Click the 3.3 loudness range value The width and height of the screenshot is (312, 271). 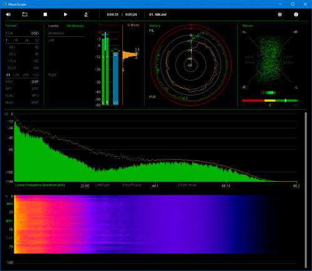(x=137, y=49)
